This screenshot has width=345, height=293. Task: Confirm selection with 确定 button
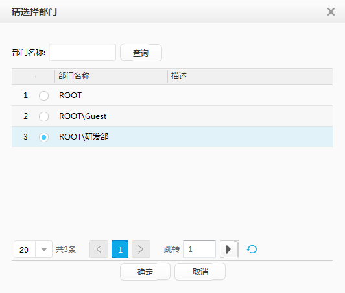click(x=145, y=272)
